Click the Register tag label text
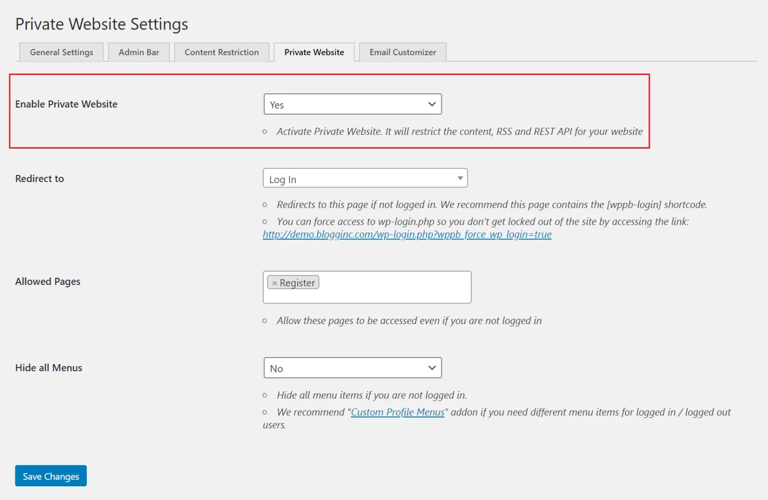768x500 pixels. click(297, 283)
